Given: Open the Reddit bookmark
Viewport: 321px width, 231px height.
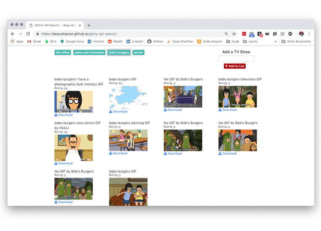Looking at the screenshot, I should tap(115, 41).
